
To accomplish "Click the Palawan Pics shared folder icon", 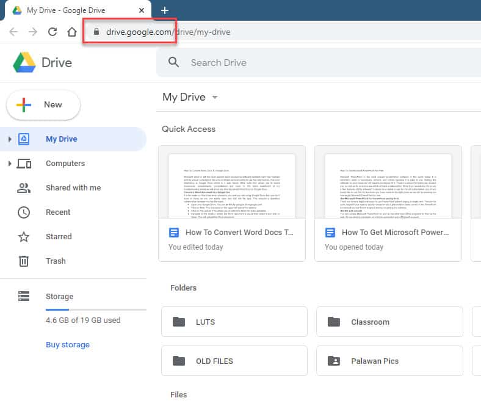I will point(334,361).
